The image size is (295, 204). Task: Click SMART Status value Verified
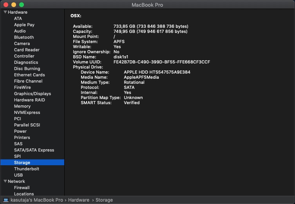tap(132, 103)
